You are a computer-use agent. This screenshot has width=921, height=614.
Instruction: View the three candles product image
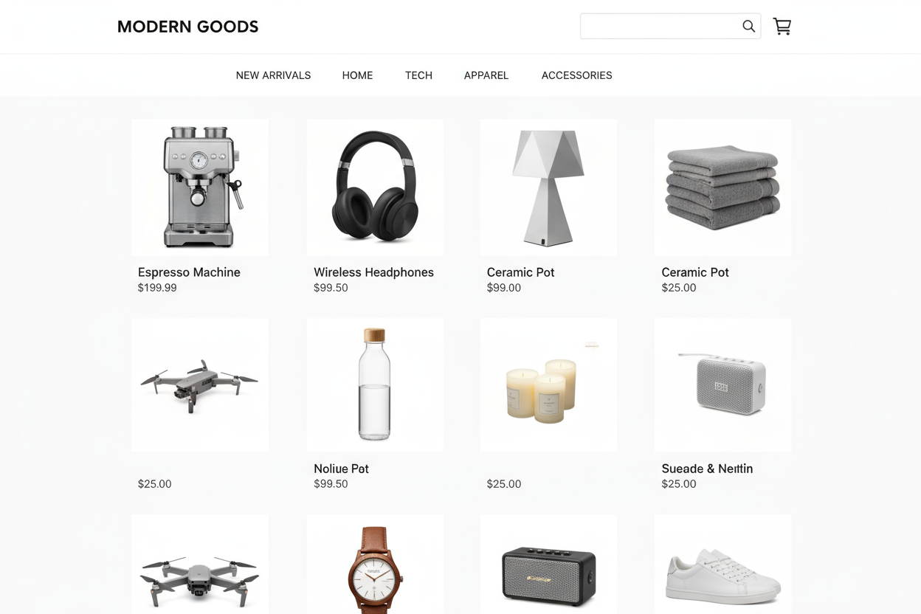[x=548, y=384]
